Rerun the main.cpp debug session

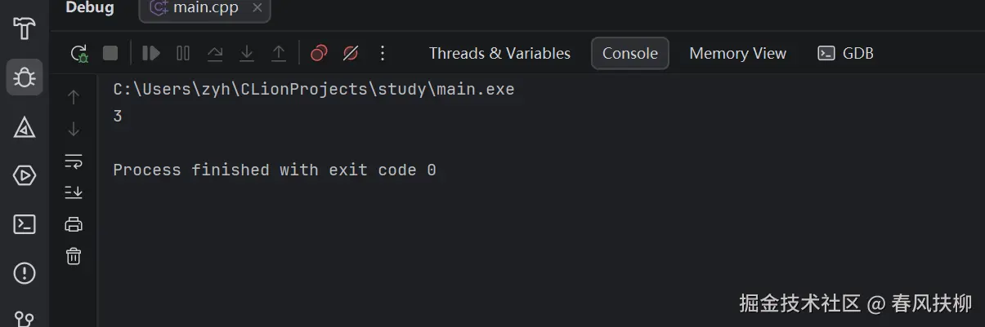click(x=79, y=54)
